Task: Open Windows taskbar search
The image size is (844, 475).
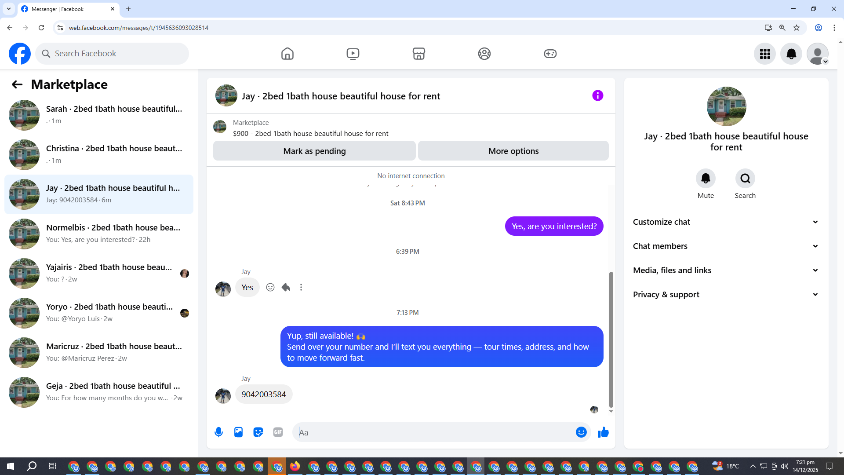Action: 32,466
